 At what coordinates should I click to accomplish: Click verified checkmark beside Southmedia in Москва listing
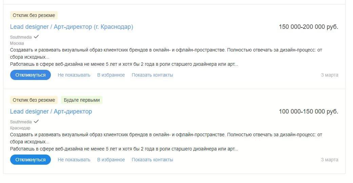[x=36, y=37]
